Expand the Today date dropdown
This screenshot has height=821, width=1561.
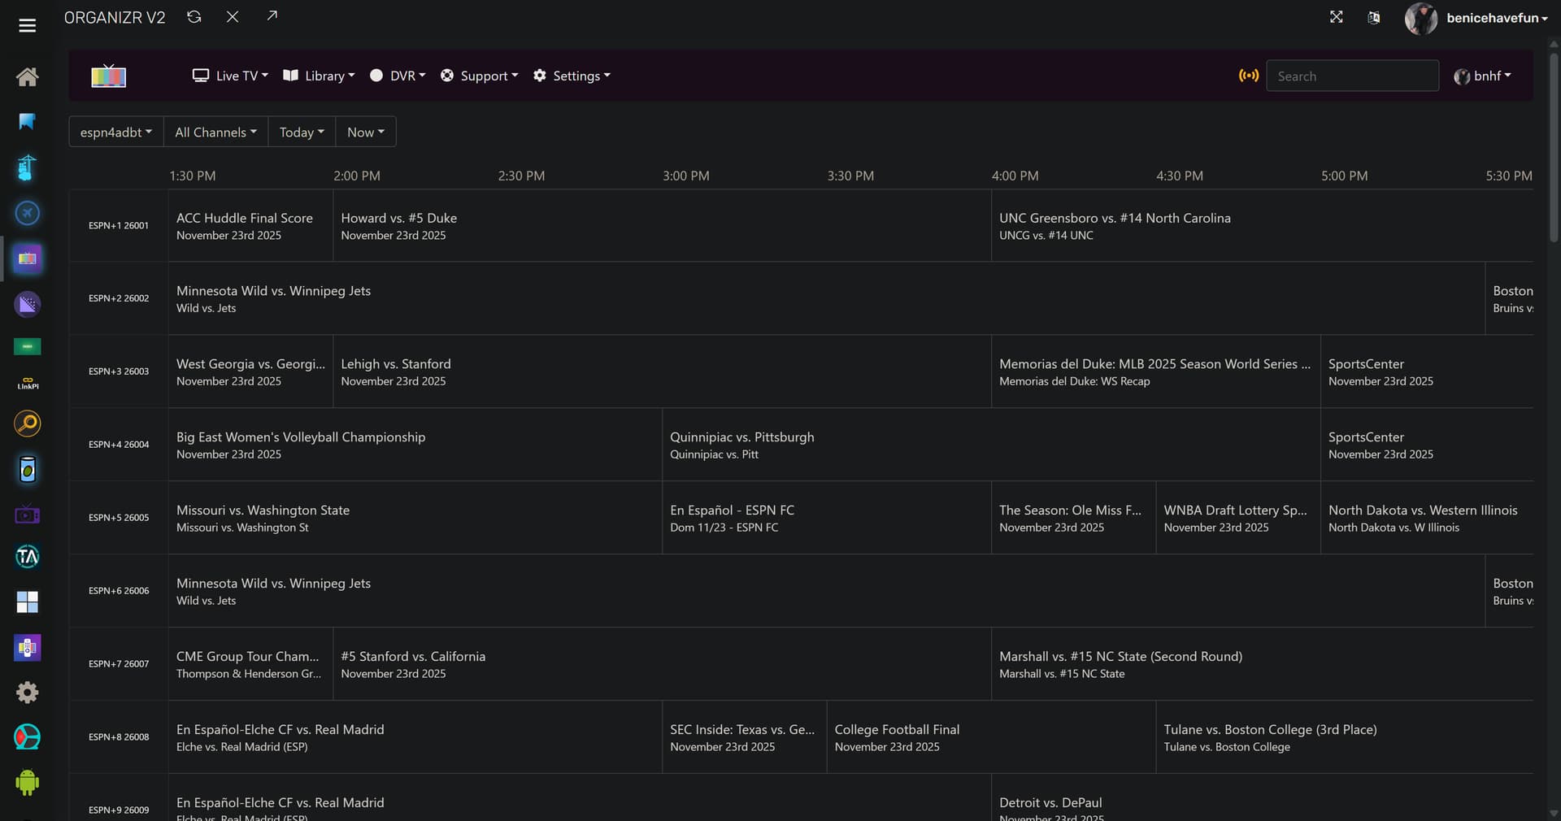click(x=302, y=132)
